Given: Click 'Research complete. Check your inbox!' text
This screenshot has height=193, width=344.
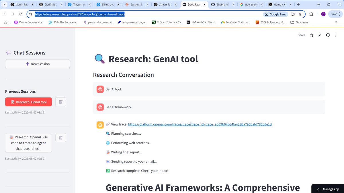Looking at the screenshot, I should [139, 171].
